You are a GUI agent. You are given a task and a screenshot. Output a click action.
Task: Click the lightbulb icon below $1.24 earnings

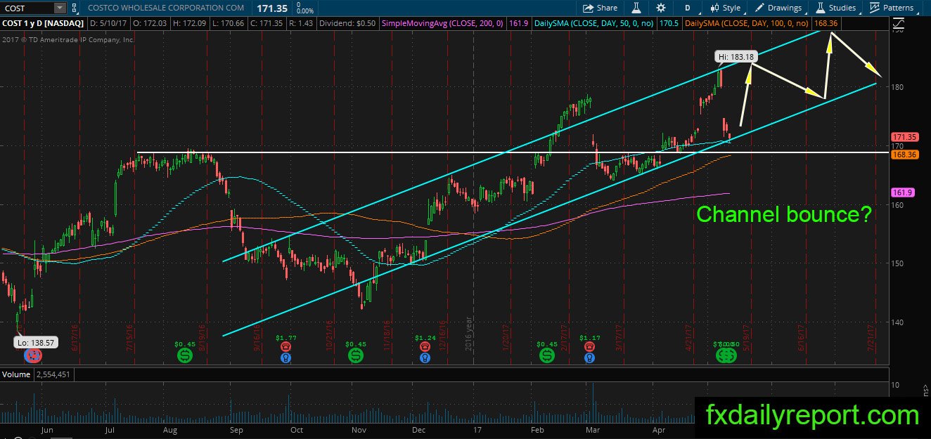point(425,358)
